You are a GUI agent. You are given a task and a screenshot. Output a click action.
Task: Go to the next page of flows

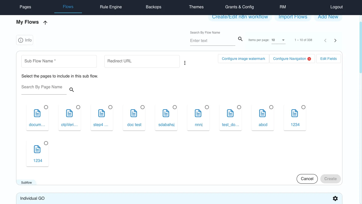coord(335,40)
